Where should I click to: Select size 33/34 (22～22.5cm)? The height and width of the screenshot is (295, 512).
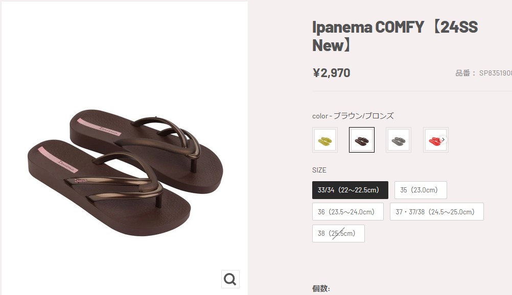350,190
